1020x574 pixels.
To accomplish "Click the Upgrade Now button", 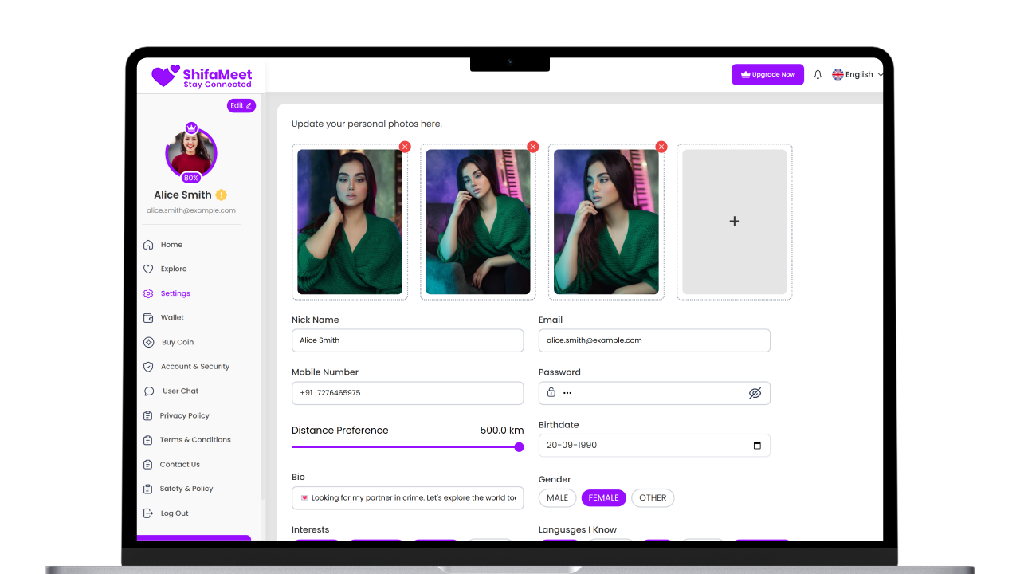I will pyautogui.click(x=767, y=74).
